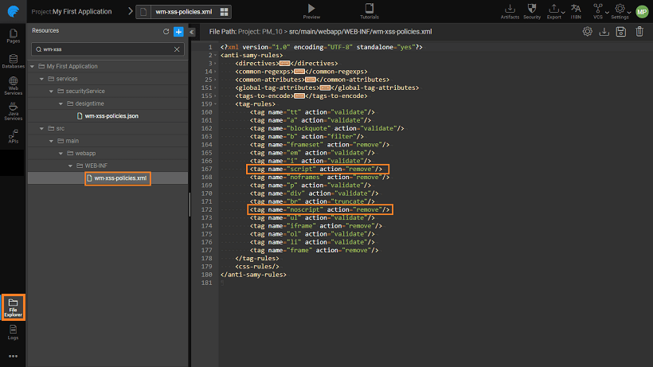Refresh the Resources panel
This screenshot has height=367, width=653.
click(x=166, y=31)
